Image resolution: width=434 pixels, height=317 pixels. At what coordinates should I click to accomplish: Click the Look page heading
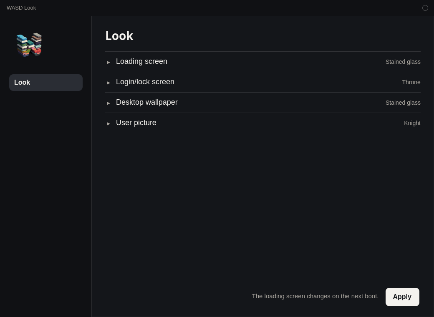point(119,36)
